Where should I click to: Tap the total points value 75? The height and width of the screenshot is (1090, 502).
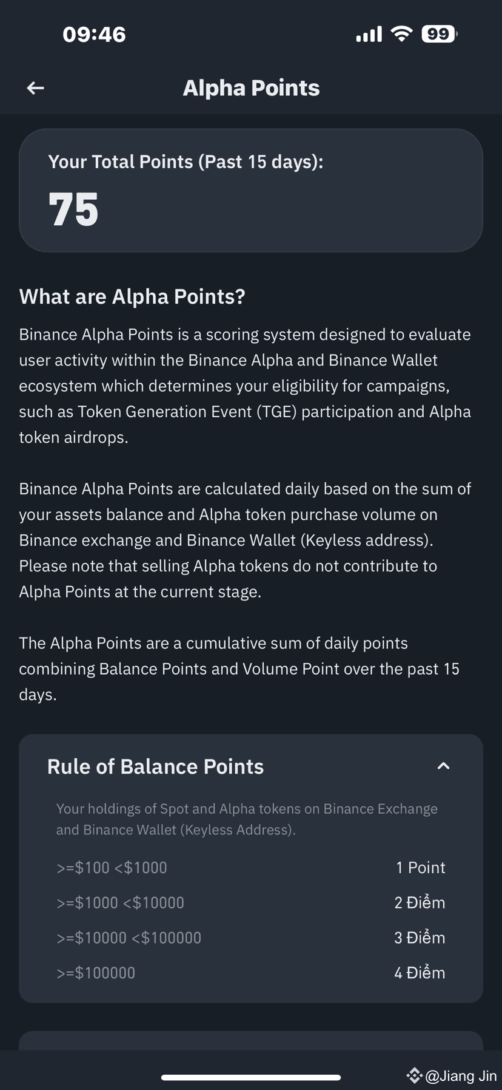pyautogui.click(x=73, y=209)
